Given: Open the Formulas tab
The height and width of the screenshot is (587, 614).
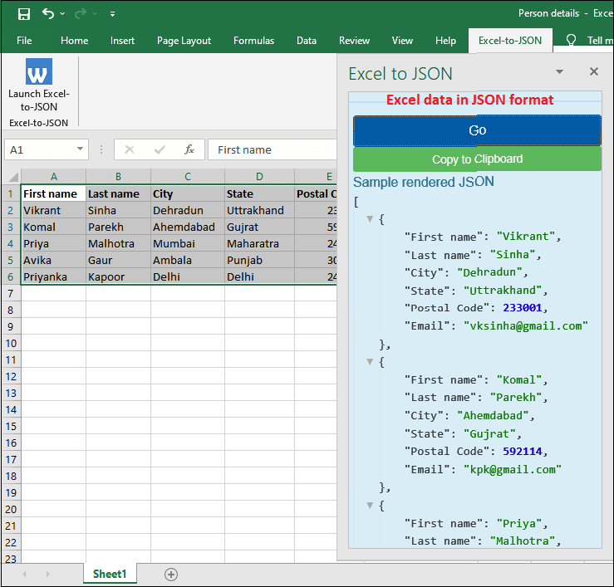Looking at the screenshot, I should 253,41.
